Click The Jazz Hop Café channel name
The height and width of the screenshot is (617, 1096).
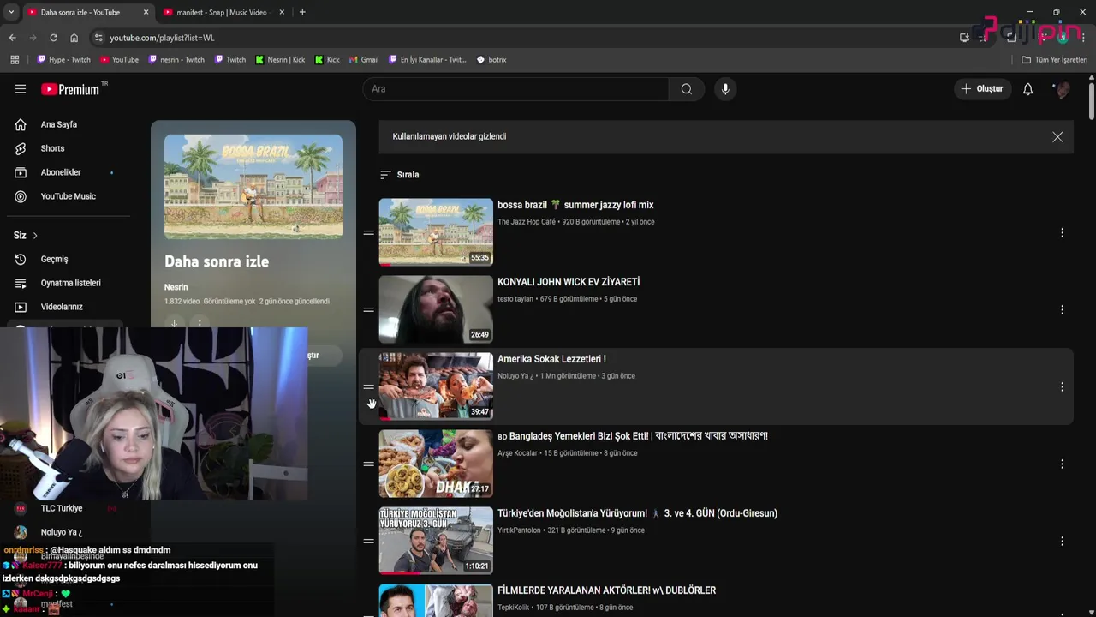pos(527,222)
